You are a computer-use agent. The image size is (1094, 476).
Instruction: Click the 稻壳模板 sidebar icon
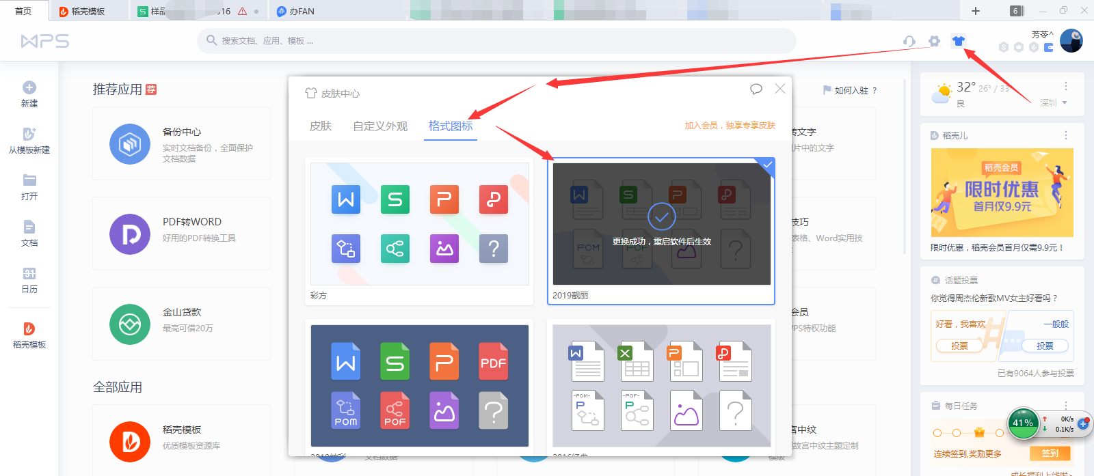pyautogui.click(x=29, y=328)
